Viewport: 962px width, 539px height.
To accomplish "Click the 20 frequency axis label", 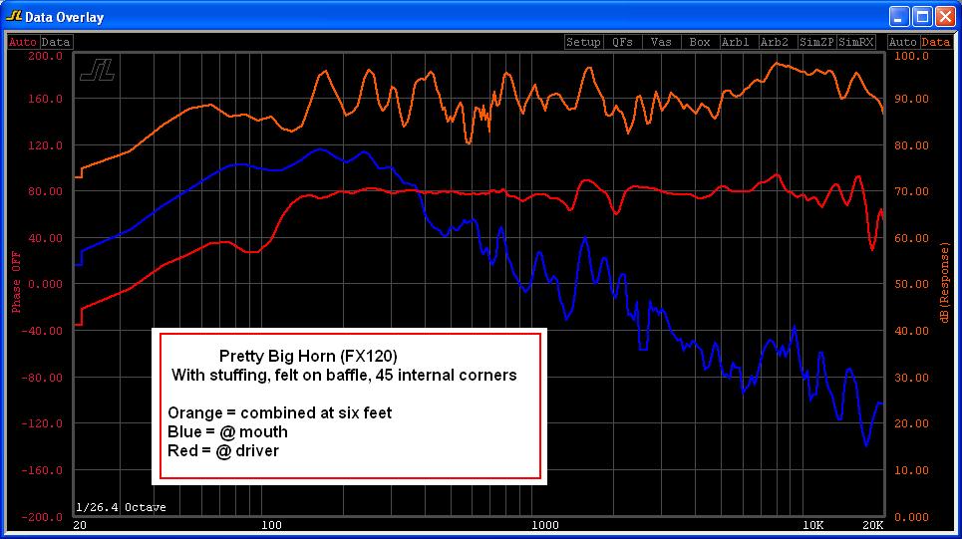I will [80, 525].
